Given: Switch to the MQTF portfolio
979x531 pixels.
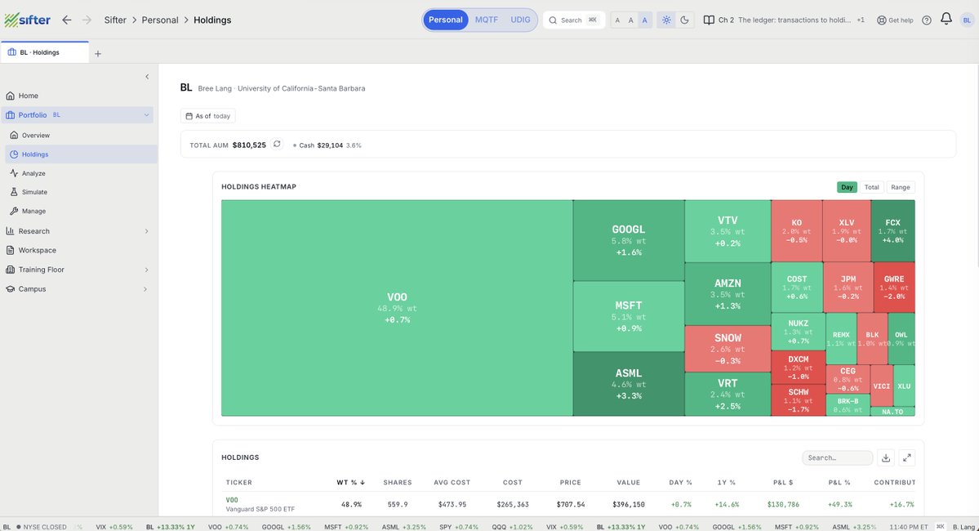Looking at the screenshot, I should pyautogui.click(x=487, y=20).
